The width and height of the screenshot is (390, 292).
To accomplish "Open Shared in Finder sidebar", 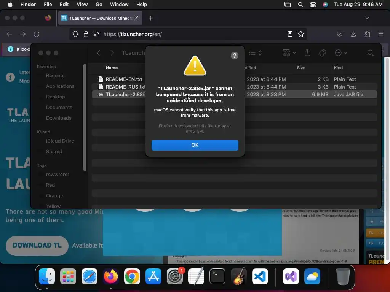I will coord(54,151).
